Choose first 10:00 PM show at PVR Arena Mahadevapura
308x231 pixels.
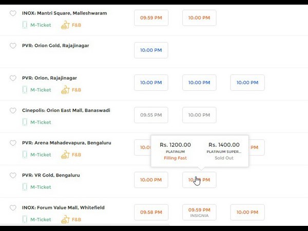point(142,147)
